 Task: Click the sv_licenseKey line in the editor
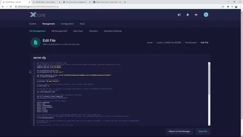[x=50, y=96]
